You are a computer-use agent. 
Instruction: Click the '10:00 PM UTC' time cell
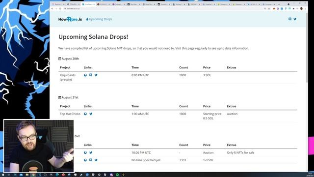pyautogui.click(x=141, y=152)
